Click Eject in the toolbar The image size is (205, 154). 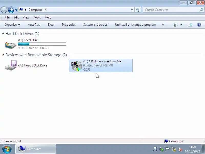[51, 25]
